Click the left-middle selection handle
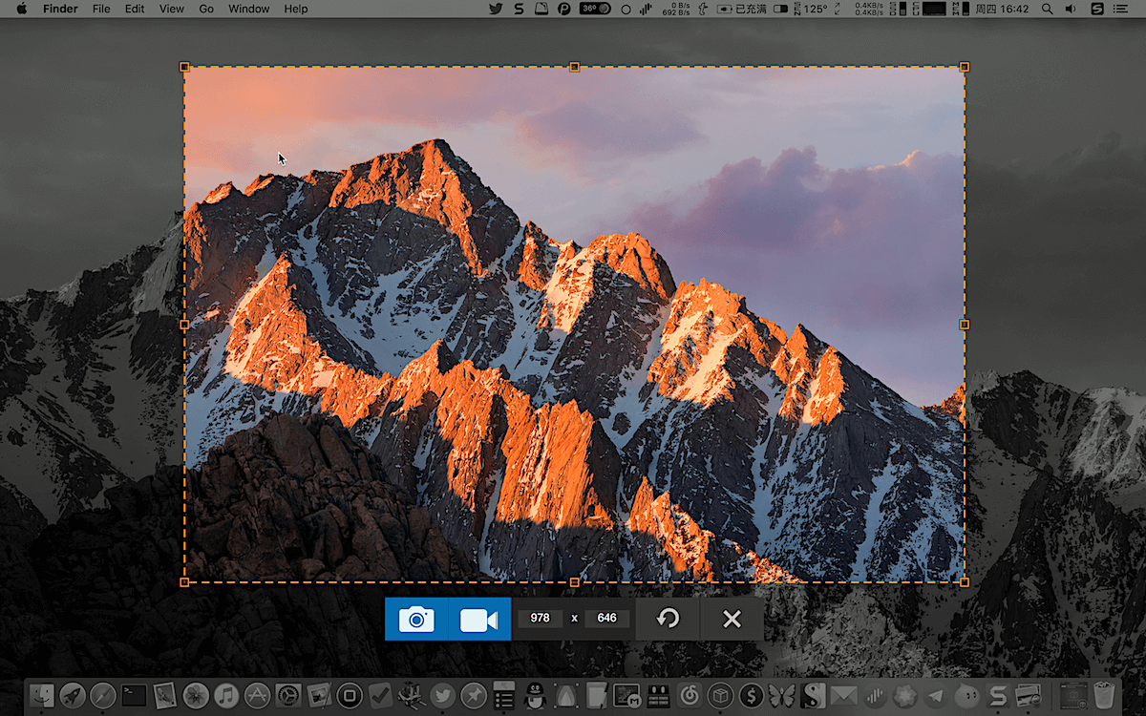Image resolution: width=1146 pixels, height=716 pixels. (x=184, y=325)
